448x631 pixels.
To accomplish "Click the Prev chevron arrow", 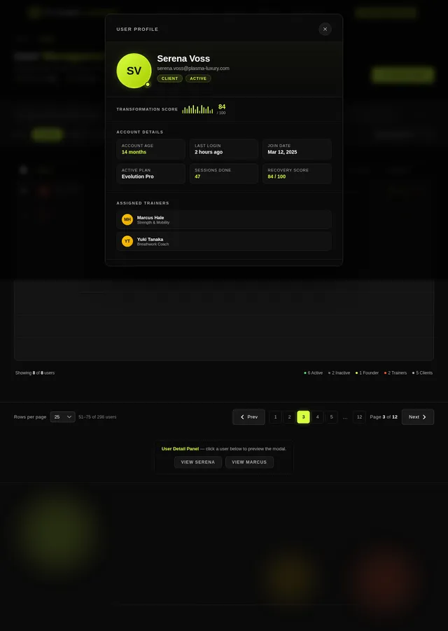I will tap(242, 417).
